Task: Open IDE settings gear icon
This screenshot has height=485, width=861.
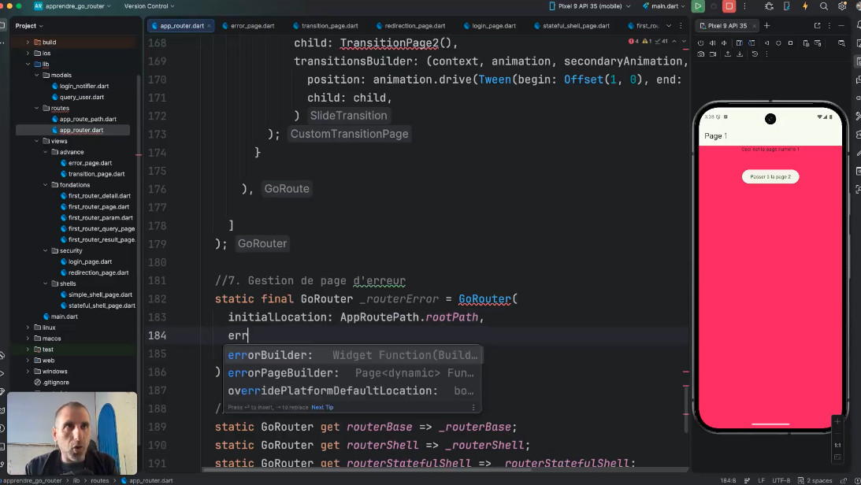Action: click(842, 6)
